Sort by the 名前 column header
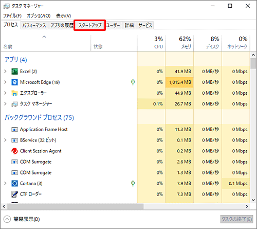 click(x=46, y=43)
